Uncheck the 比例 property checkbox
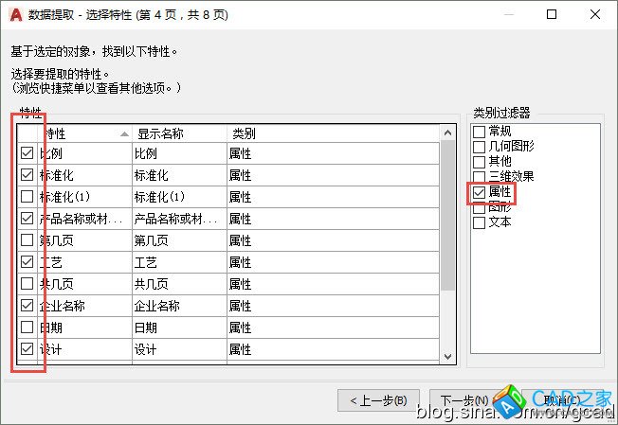This screenshot has width=618, height=425. (27, 153)
